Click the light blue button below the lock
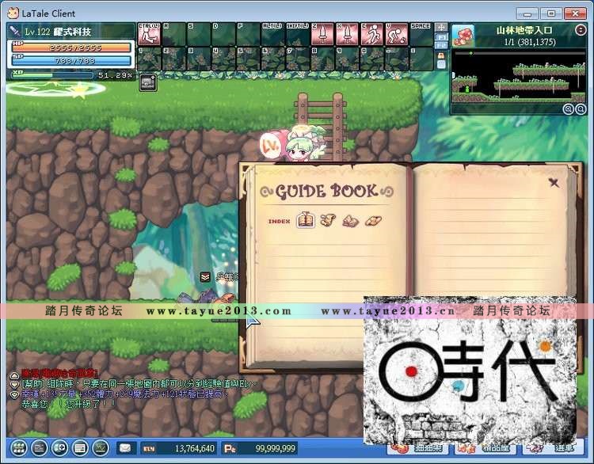The image size is (594, 464). [441, 64]
